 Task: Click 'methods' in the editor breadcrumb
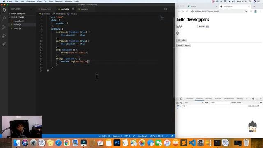click(60, 14)
